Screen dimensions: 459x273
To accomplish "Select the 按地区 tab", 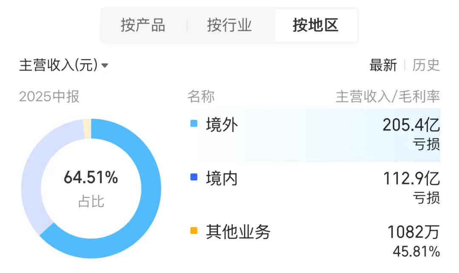I will [315, 25].
